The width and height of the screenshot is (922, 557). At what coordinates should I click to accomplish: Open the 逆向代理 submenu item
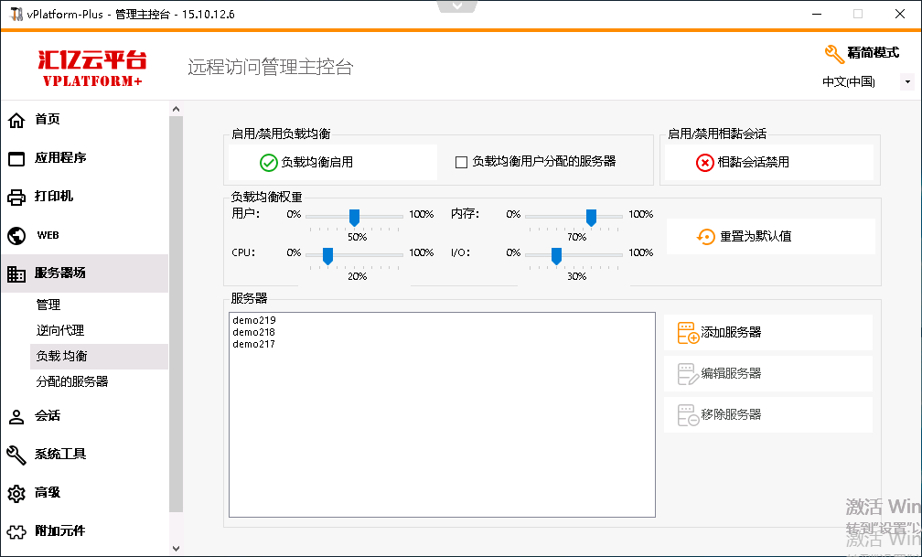(60, 330)
